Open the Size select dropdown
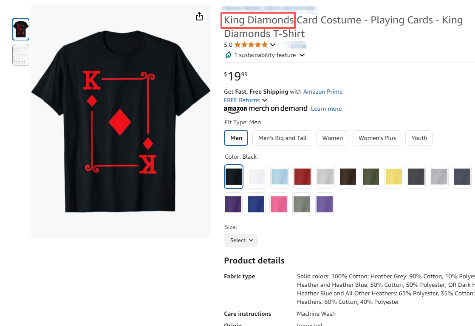The width and height of the screenshot is (475, 326). 241,240
